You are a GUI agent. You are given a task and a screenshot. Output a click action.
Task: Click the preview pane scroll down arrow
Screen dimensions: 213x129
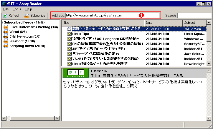(x=209, y=118)
